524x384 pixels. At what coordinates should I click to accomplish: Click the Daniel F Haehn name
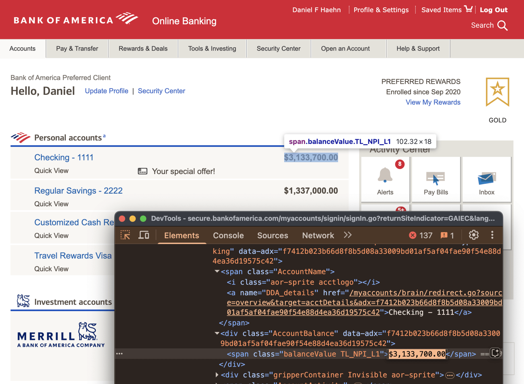[316, 10]
